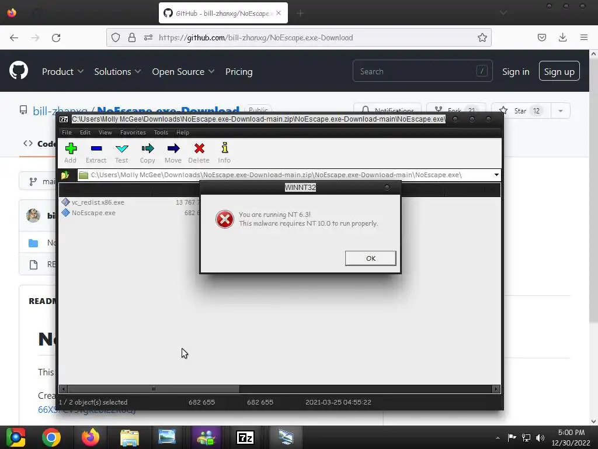
Task: Open the View menu in 7-Zip
Action: (x=105, y=133)
